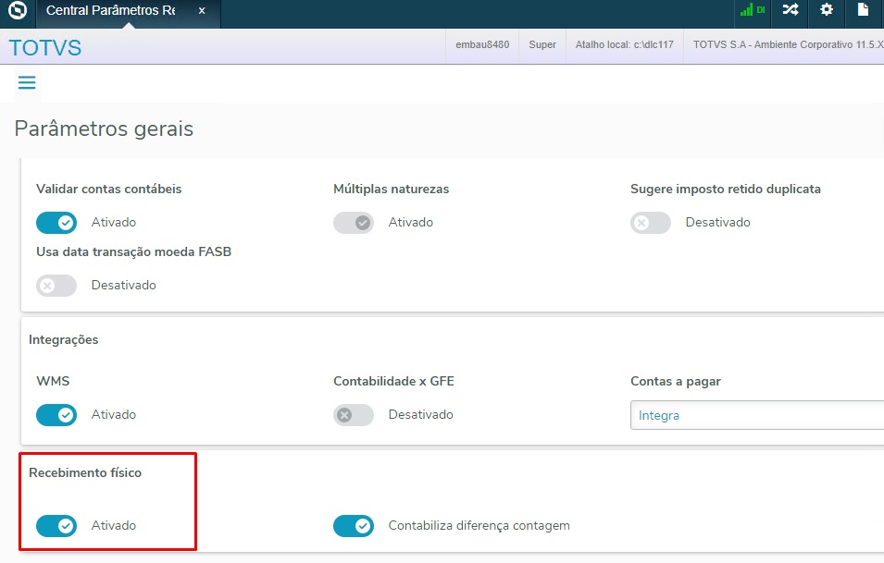This screenshot has width=884, height=563.
Task: Click the Parâmetros gerais heading
Action: 104,129
